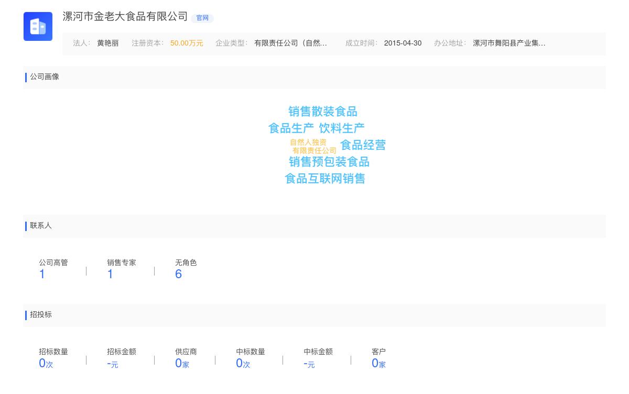
Task: Select the 食品生产 word cloud tag
Action: pyautogui.click(x=291, y=128)
